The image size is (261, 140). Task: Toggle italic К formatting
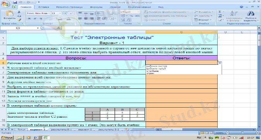(x=35, y=19)
